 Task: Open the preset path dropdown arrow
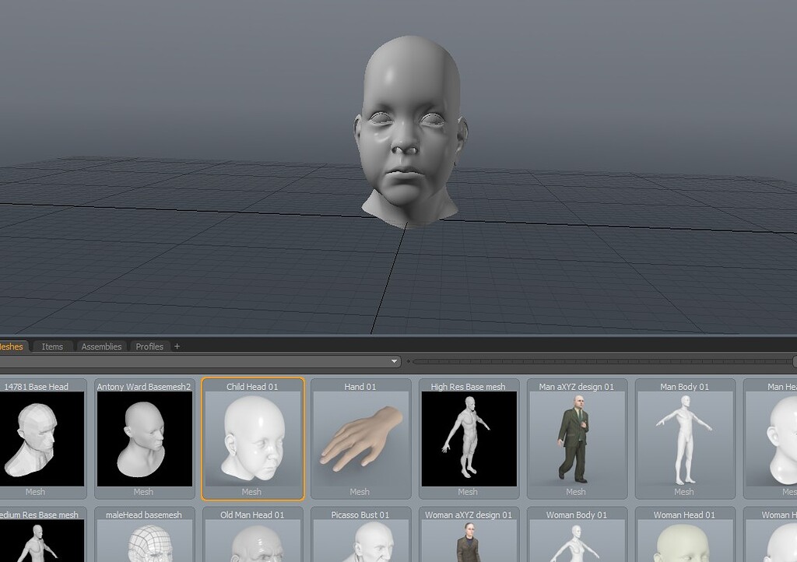pos(393,361)
